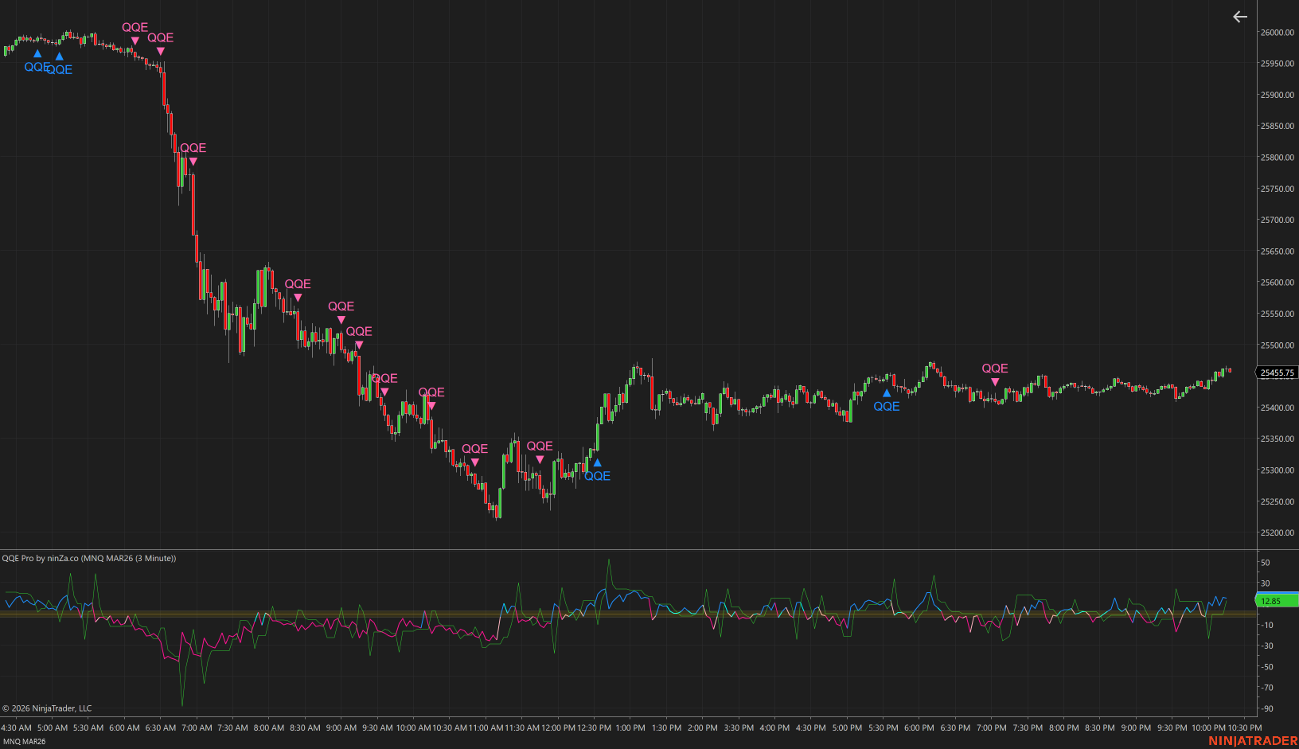Click the green 12.85 indicator value marker
Screen dimensions: 1299x749
(x=1277, y=601)
